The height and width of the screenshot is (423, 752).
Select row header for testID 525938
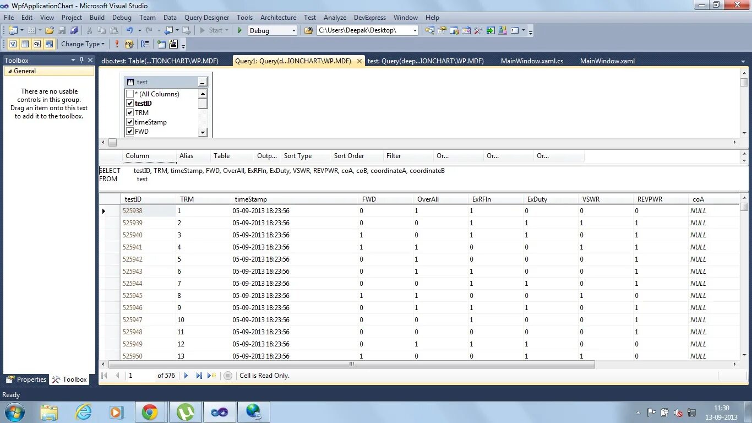coord(110,211)
